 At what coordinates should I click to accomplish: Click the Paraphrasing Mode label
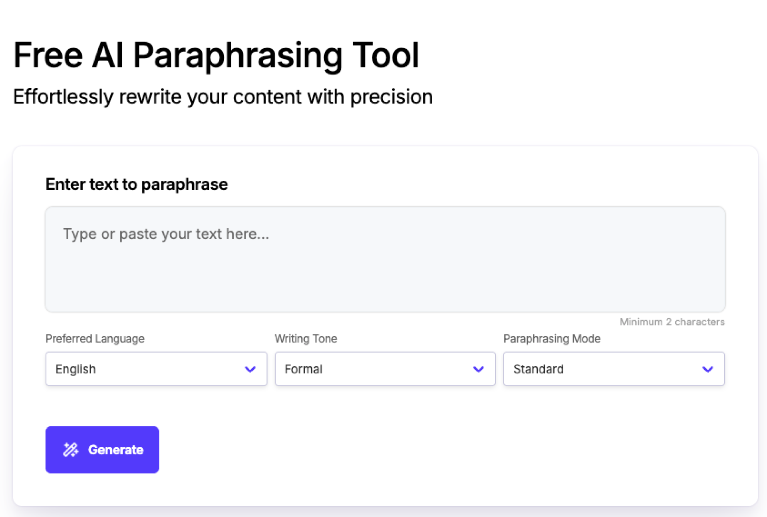coord(552,339)
